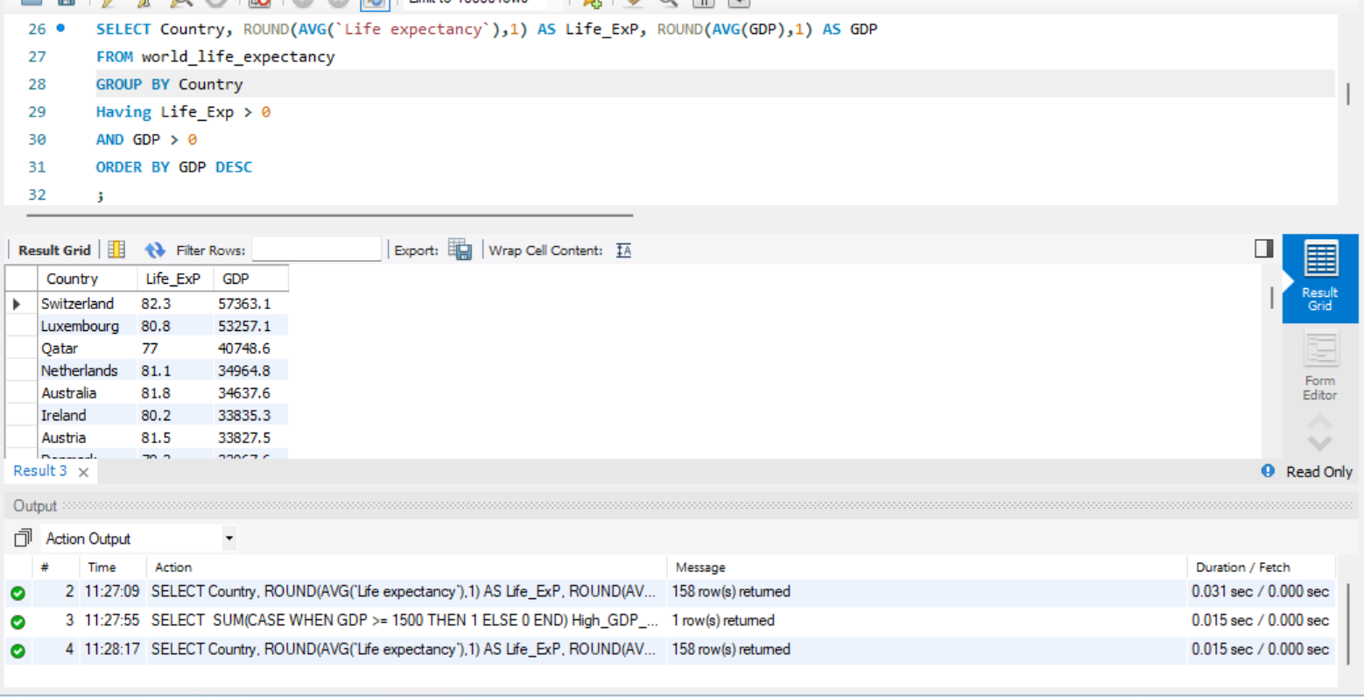This screenshot has height=697, width=1364.
Task: Refresh the result set with blue arrows icon
Action: pos(155,250)
